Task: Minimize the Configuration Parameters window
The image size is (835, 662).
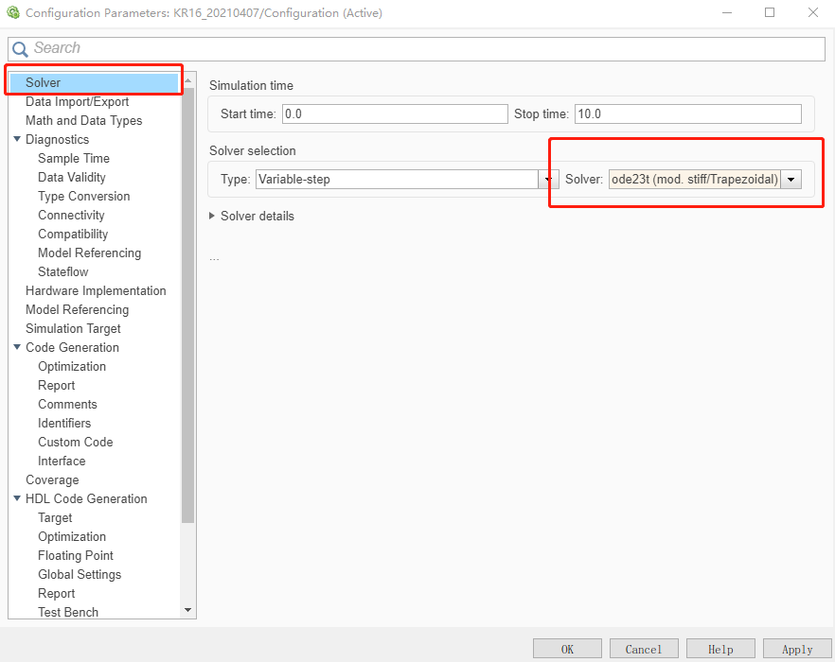Action: pos(727,13)
